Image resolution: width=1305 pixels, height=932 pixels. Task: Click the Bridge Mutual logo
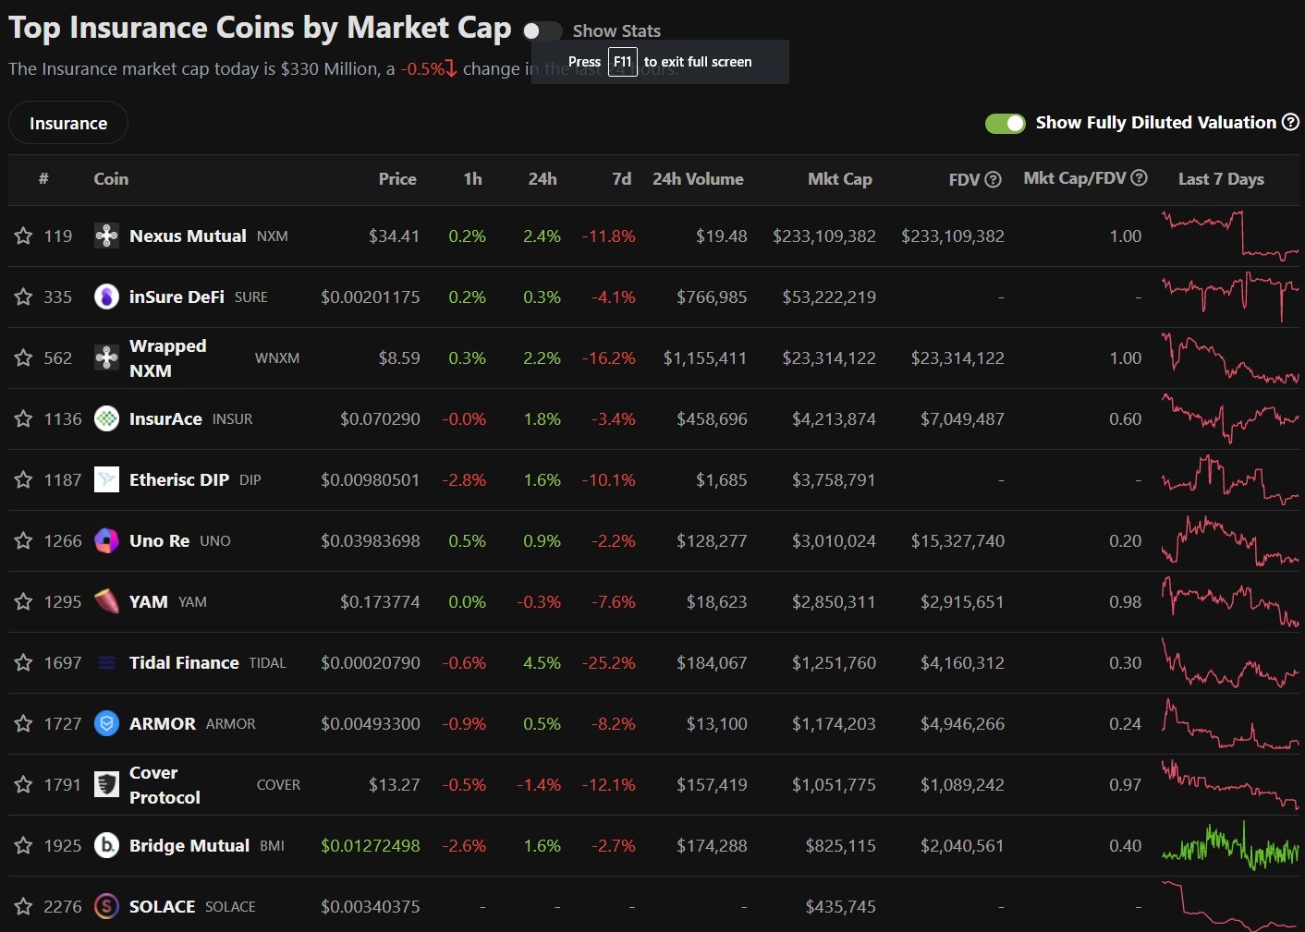(x=107, y=846)
